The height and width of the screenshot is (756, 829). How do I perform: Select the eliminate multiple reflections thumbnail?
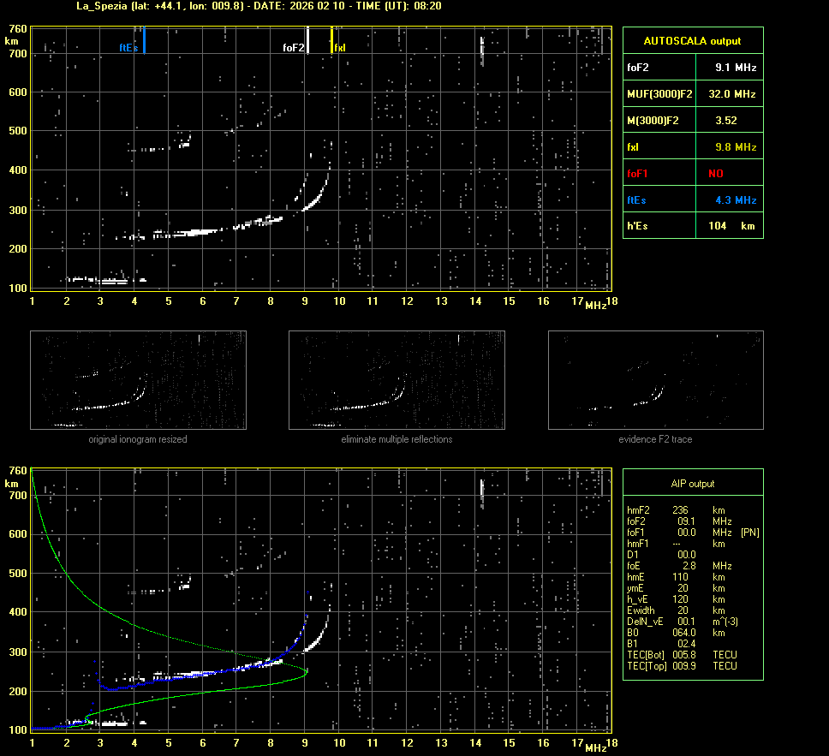point(397,380)
